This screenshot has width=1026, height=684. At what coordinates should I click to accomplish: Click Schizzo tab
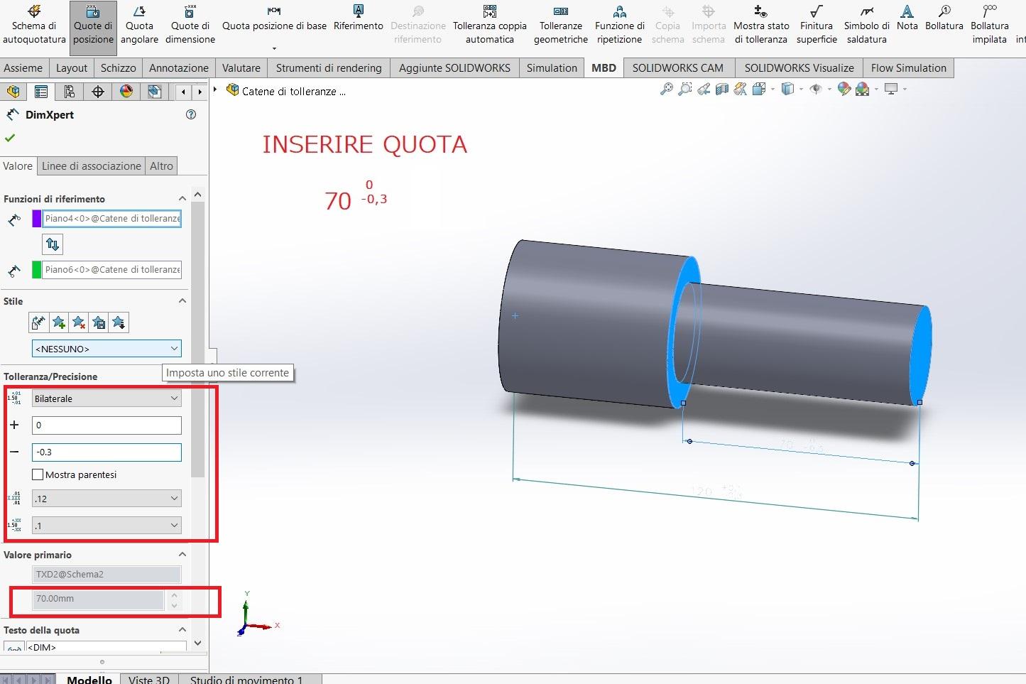click(x=118, y=67)
